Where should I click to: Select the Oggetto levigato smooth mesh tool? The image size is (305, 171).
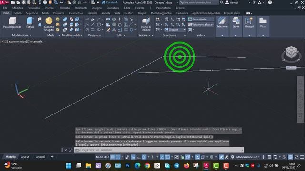[49, 24]
